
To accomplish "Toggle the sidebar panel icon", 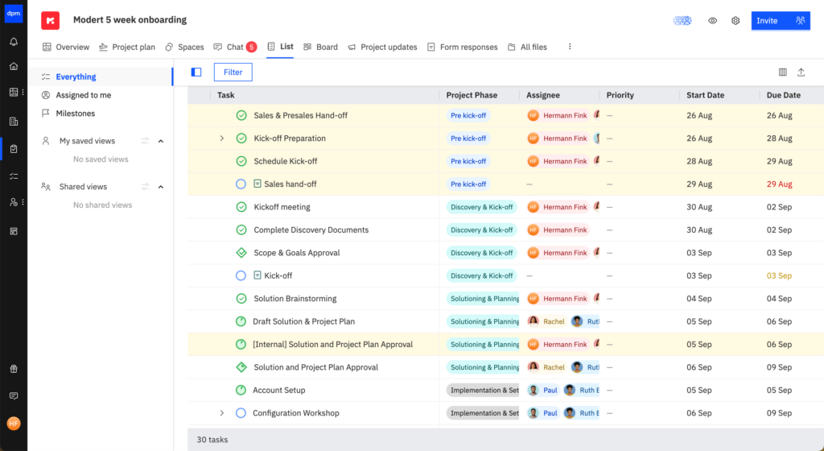I will 196,72.
